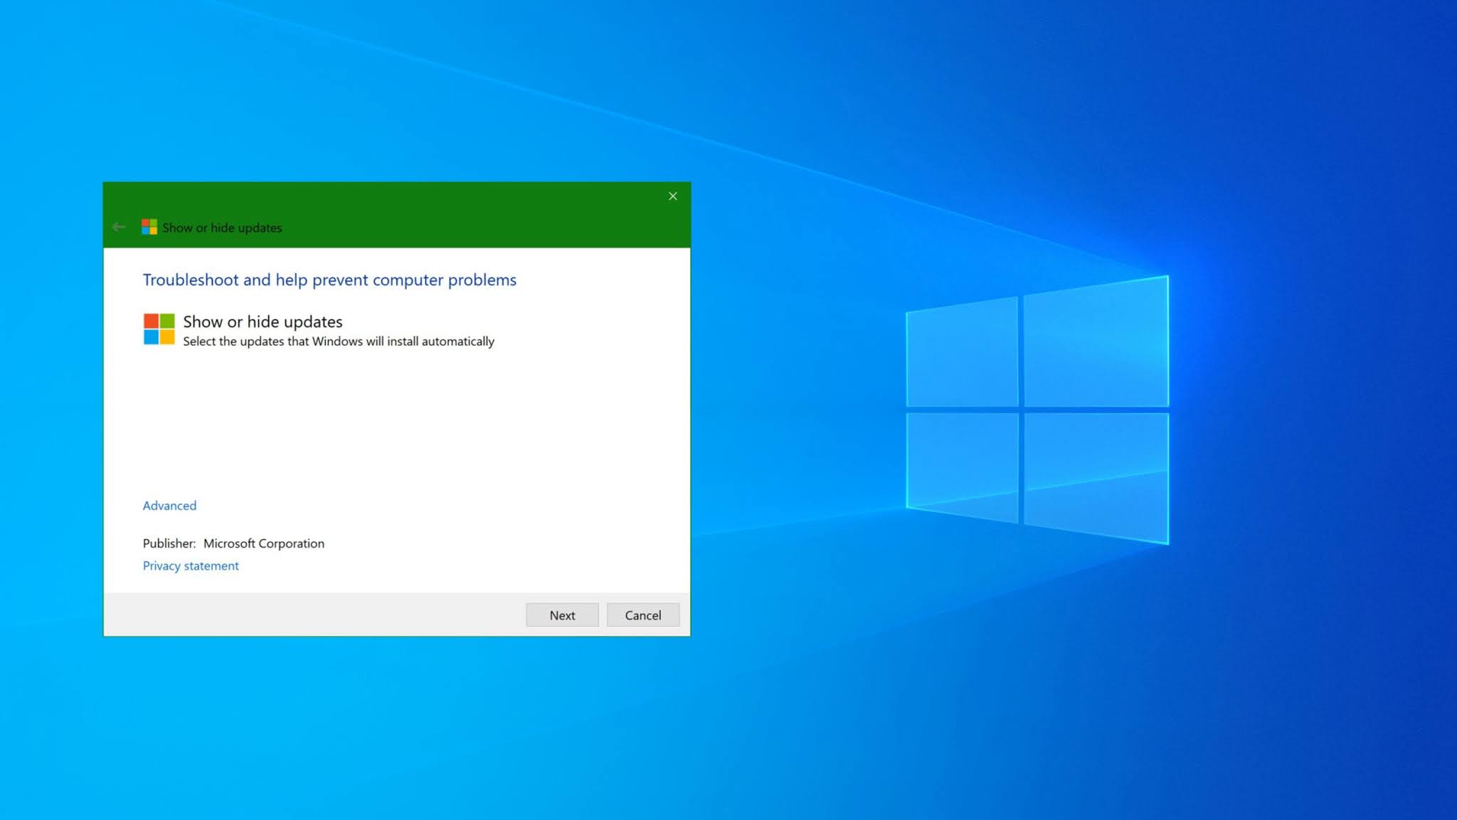Click the title bar text Show or hide updates
The width and height of the screenshot is (1457, 820).
222,228
